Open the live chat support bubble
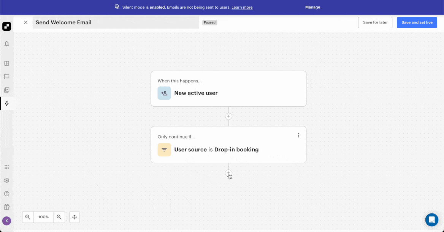 [431, 219]
